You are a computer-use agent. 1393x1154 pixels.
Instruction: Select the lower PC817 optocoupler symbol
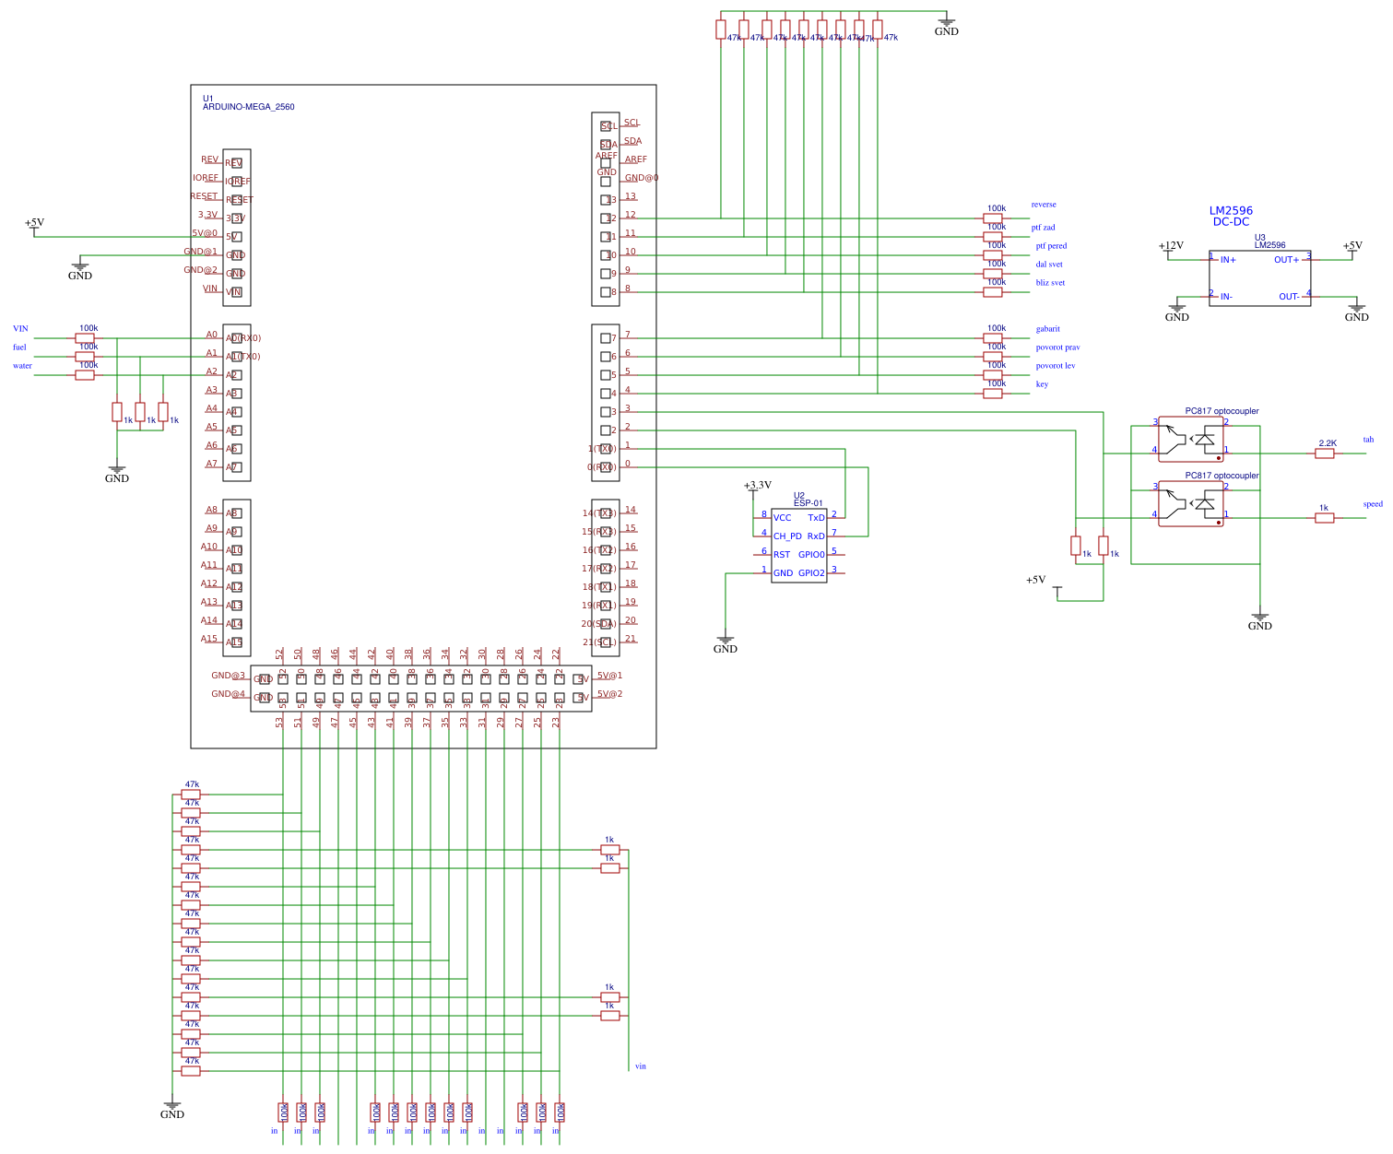(x=1189, y=502)
